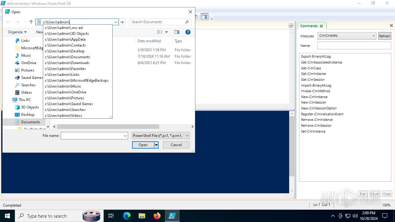This screenshot has height=222, width=395.
Task: Select Get-CimInstance command
Action: (x=314, y=74)
